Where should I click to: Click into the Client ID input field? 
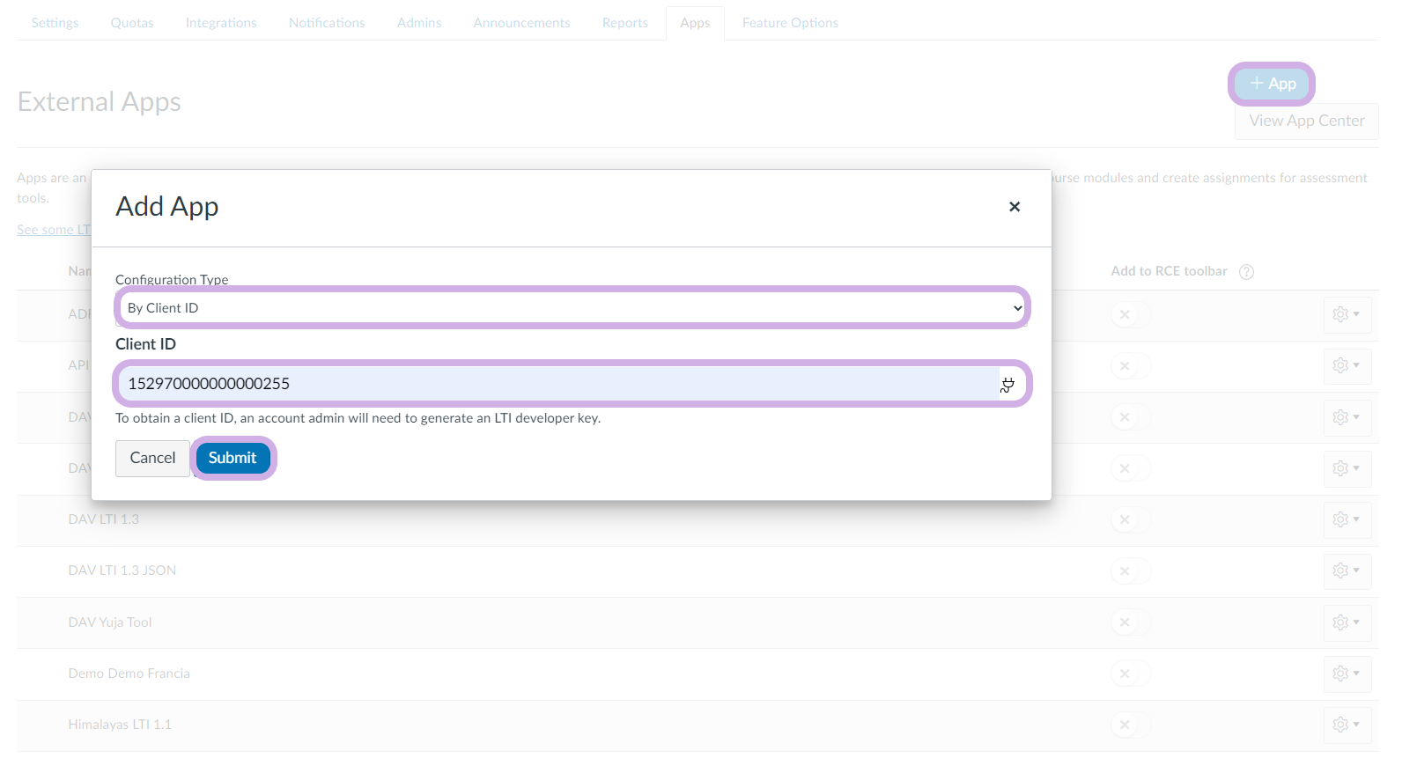click(572, 384)
